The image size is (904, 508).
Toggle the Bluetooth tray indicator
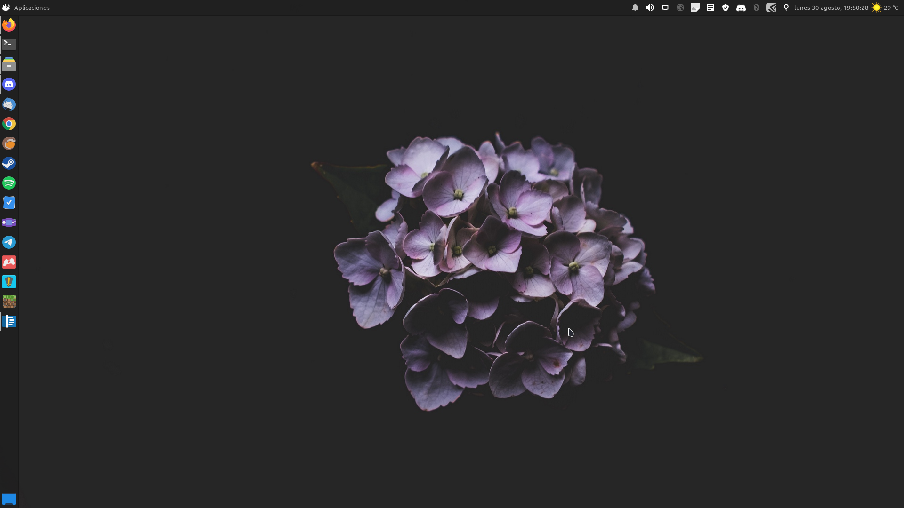[756, 8]
